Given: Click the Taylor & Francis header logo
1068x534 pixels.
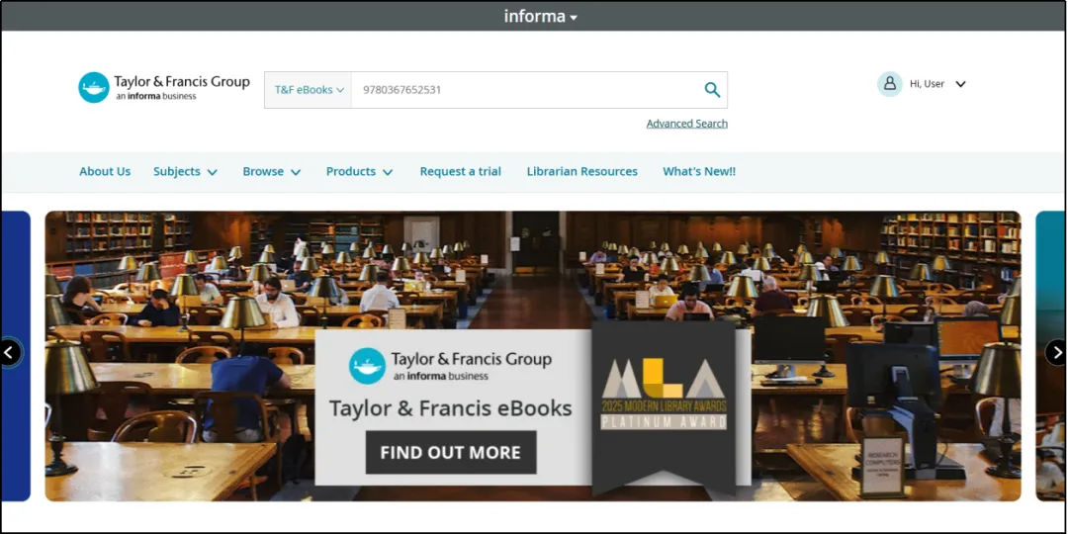Looking at the screenshot, I should click(164, 87).
